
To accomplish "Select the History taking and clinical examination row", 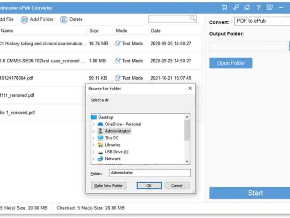I will [x=101, y=43].
